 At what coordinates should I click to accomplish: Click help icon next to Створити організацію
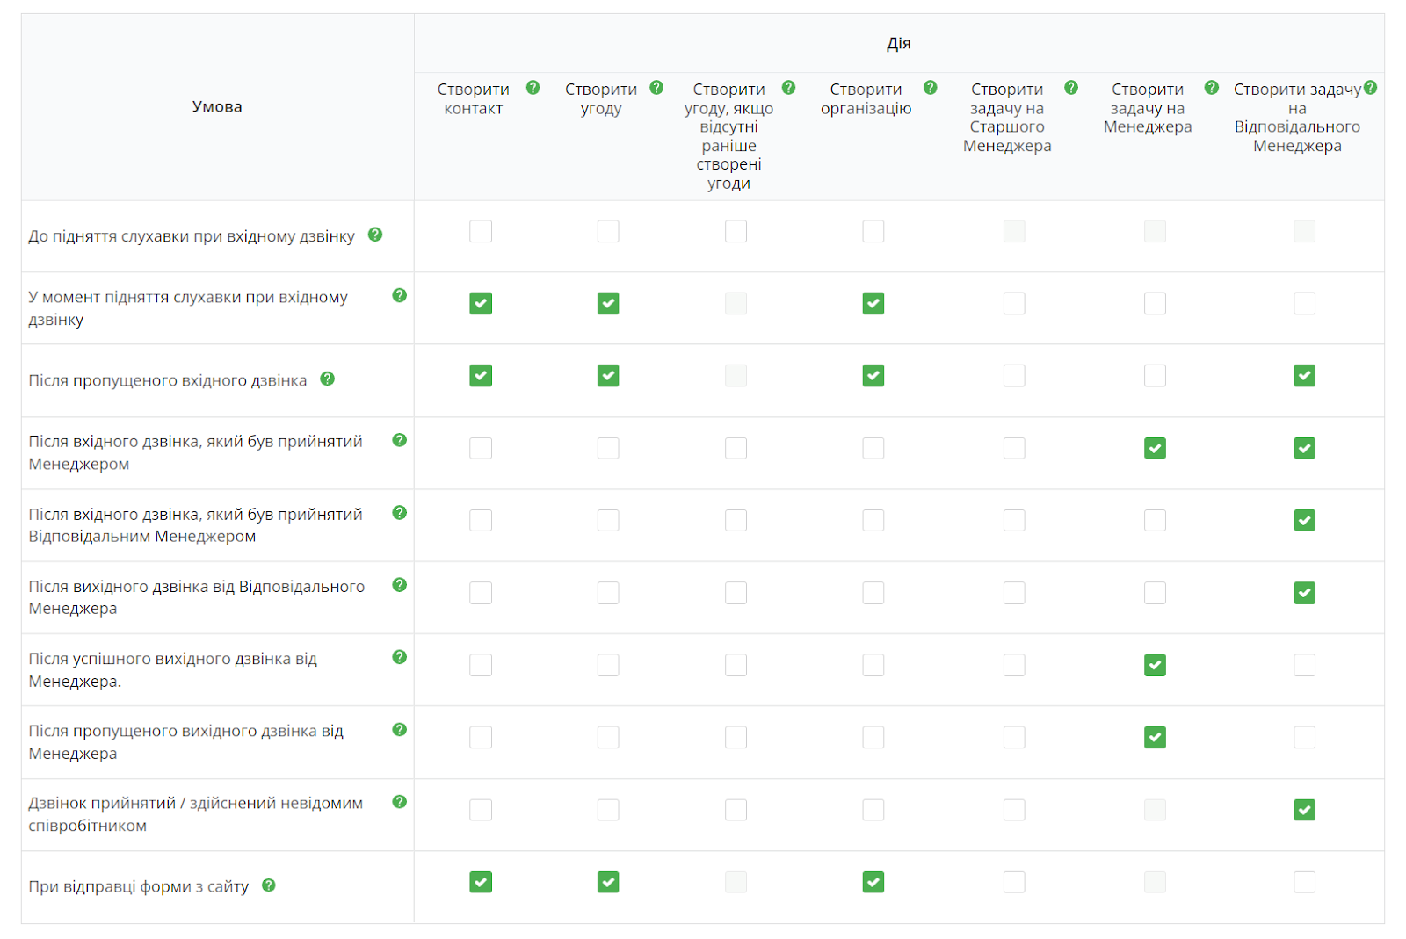(x=930, y=88)
